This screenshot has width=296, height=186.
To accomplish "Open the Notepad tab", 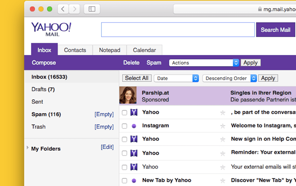I will point(110,50).
